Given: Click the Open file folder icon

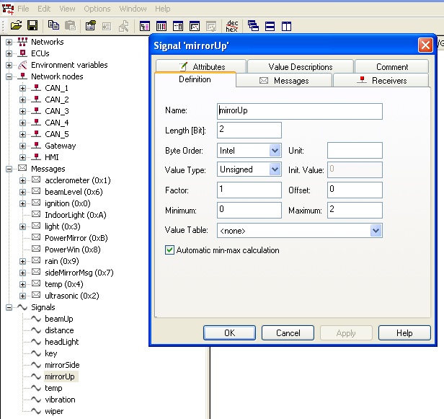Looking at the screenshot, I should (16, 26).
